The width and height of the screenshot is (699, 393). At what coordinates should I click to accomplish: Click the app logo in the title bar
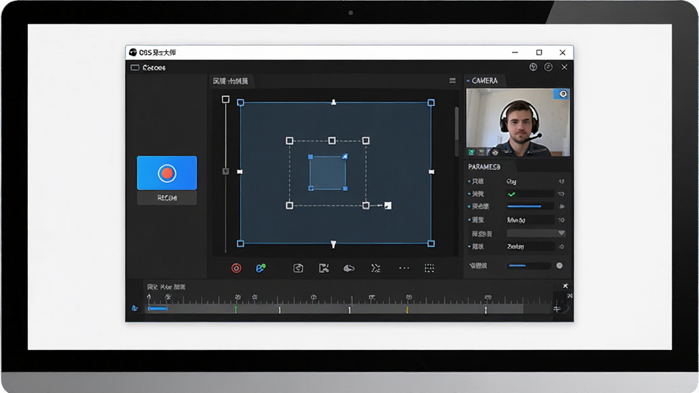click(x=133, y=53)
